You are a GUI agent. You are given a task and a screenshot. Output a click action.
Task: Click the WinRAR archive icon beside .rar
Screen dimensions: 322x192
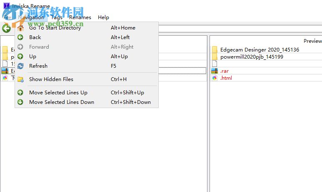pyautogui.click(x=215, y=71)
